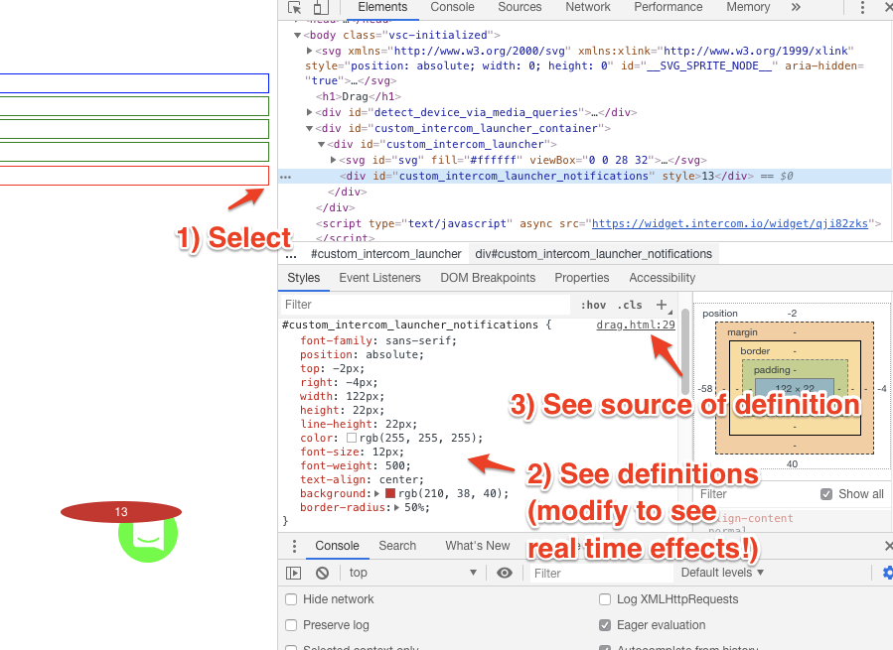Open the Performance tab
This screenshot has height=650, width=893.
pyautogui.click(x=669, y=7)
